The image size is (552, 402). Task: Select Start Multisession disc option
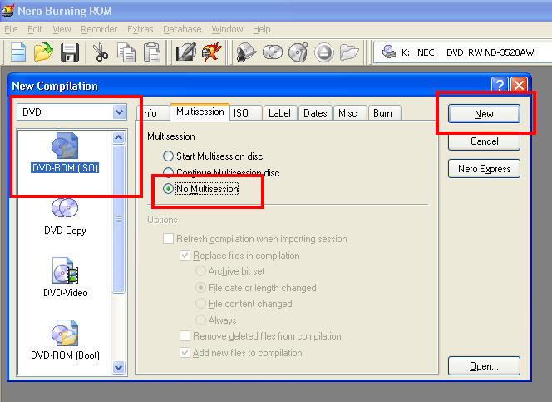click(x=213, y=156)
